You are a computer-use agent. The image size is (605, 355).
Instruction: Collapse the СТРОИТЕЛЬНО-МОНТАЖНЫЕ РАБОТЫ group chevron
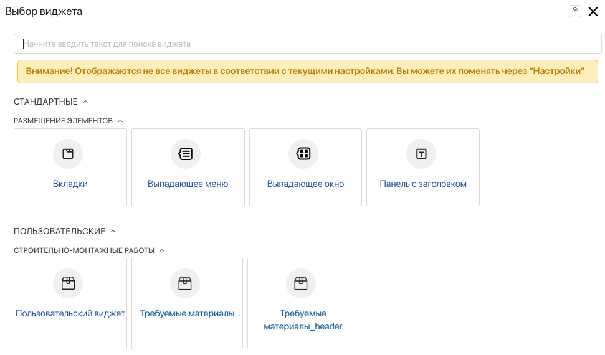pyautogui.click(x=162, y=250)
